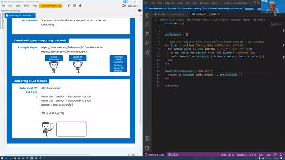
Task: Open the File menu in Q-SYS Designer
Action: [x=4, y=6]
